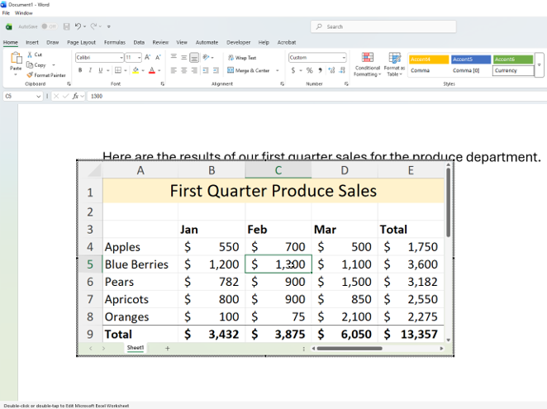Click the Search box
The image size is (547, 409).
tap(383, 26)
